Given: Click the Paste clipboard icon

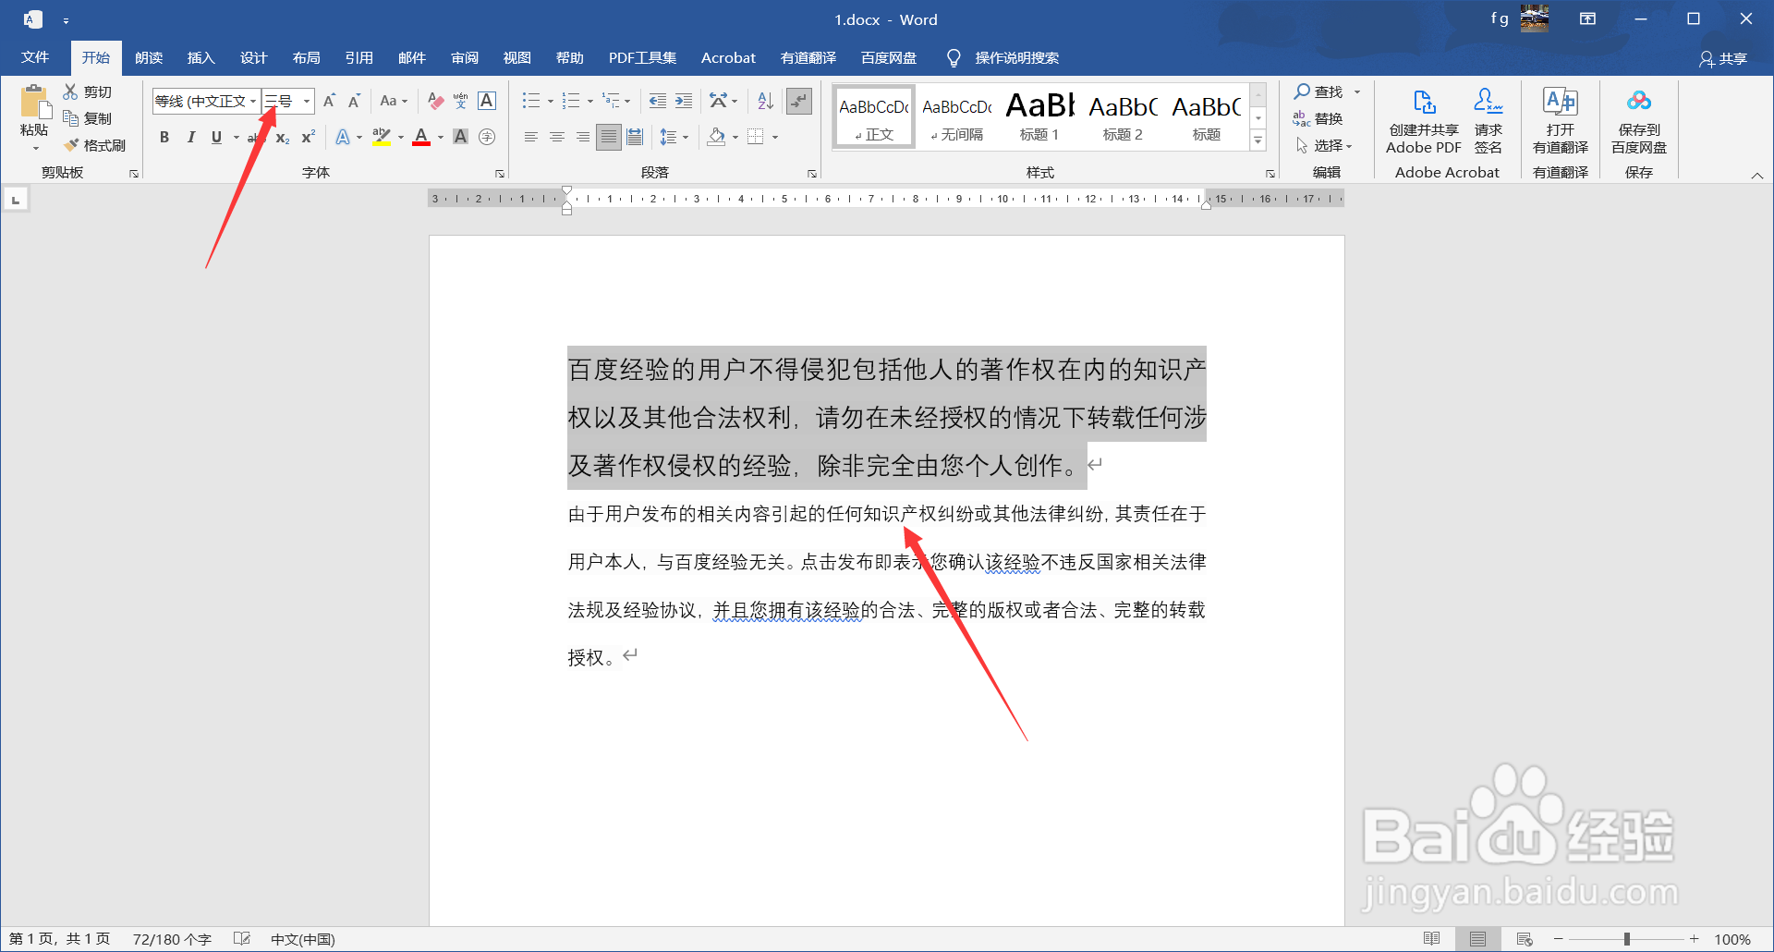Looking at the screenshot, I should 34,102.
